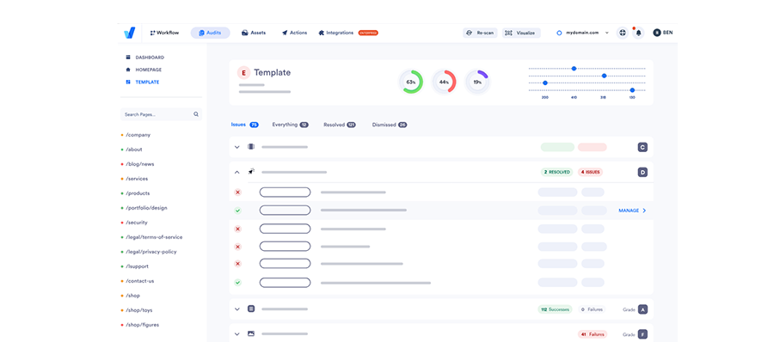Open the Integrations nav item
The image size is (774, 342).
pos(336,33)
